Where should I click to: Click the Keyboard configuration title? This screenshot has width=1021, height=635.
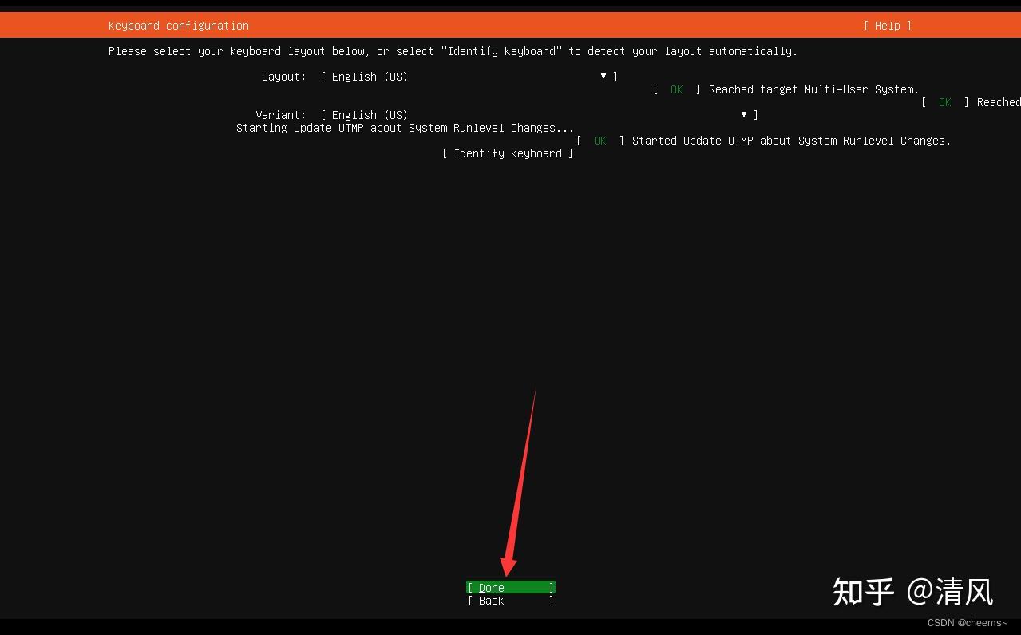pos(179,26)
